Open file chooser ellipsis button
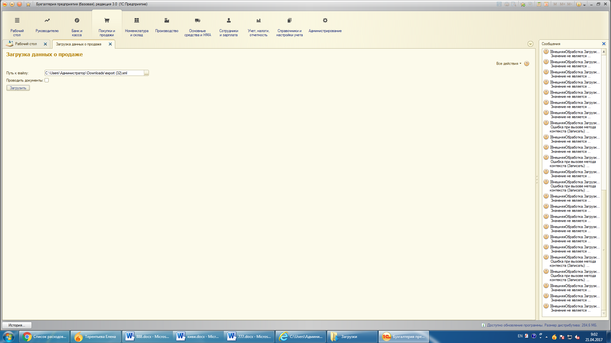 146,73
